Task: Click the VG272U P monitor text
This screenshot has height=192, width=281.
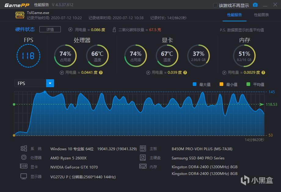Action: pyautogui.click(x=83, y=177)
